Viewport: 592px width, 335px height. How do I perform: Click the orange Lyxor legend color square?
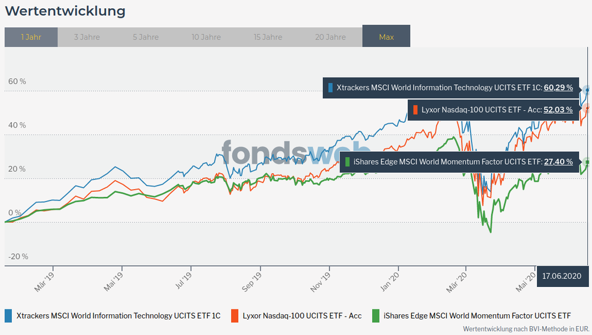click(234, 315)
